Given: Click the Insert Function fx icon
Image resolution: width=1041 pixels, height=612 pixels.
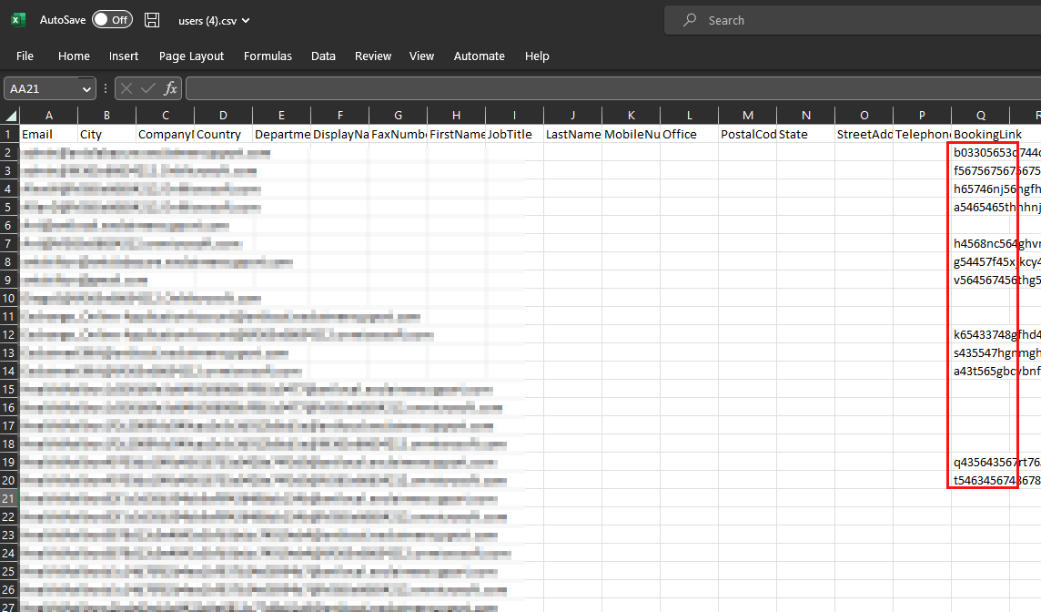Looking at the screenshot, I should tap(170, 88).
